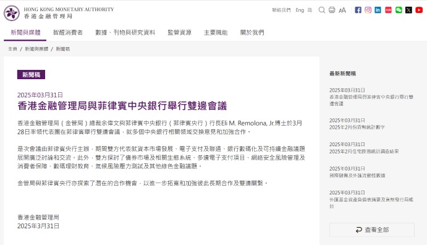
Task: Open sidebar link 2025年2月份貨幣統計數字
Action: (357, 127)
